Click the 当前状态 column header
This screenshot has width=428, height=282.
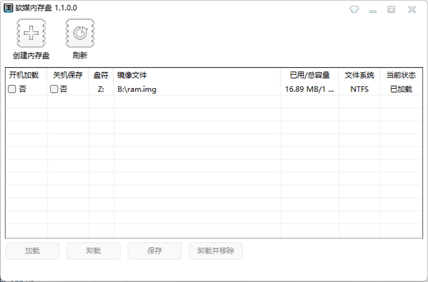[x=401, y=75]
